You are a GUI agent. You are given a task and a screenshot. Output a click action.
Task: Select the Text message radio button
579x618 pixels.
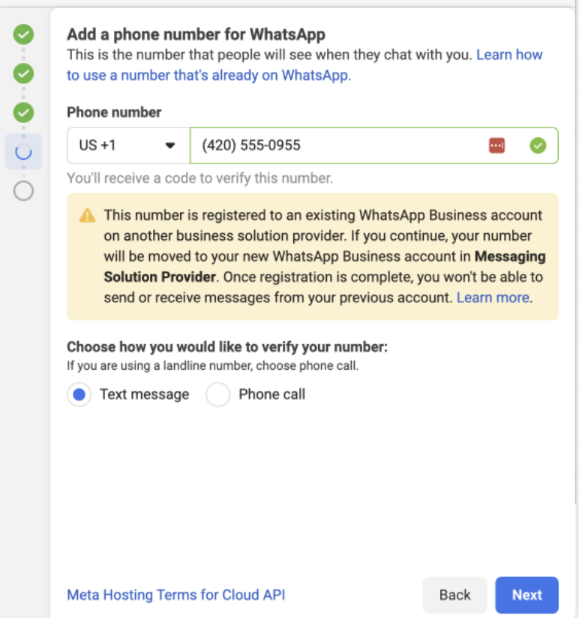coord(79,394)
